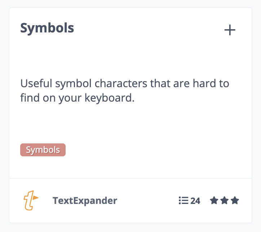Add the Symbols group with plus icon
This screenshot has width=261, height=232.
click(230, 30)
